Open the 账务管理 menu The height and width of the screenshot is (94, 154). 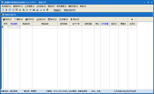click(62, 6)
